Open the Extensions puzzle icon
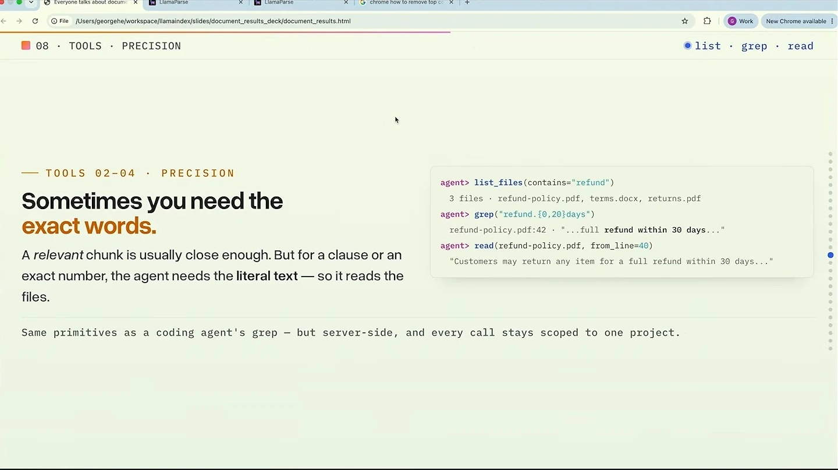The image size is (838, 470). pyautogui.click(x=707, y=21)
